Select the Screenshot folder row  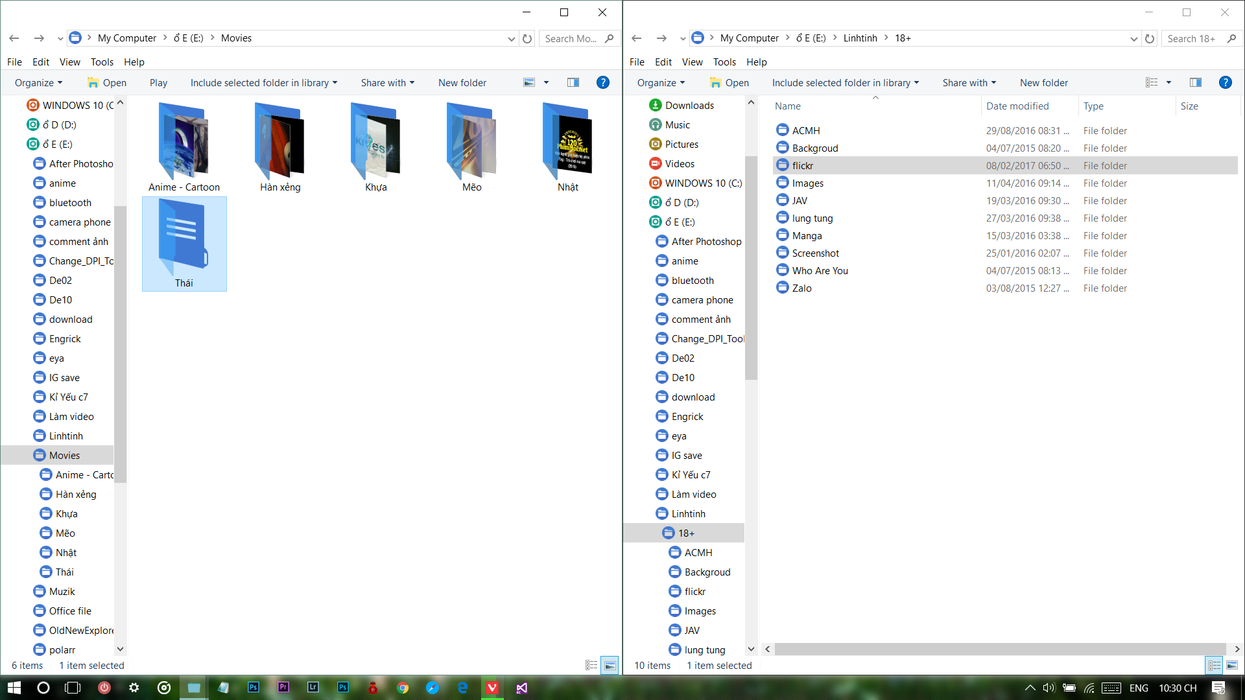click(1005, 253)
